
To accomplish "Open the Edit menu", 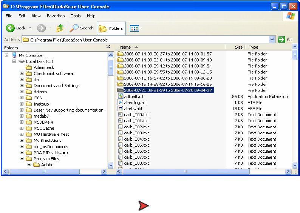I will pos(22,16).
